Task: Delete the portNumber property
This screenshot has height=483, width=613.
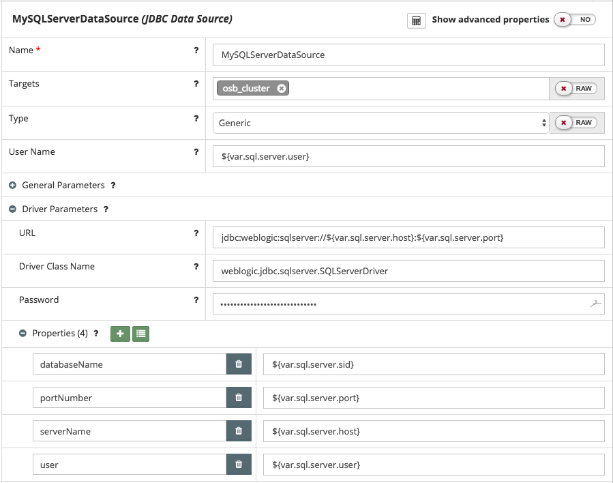Action: pyautogui.click(x=239, y=398)
